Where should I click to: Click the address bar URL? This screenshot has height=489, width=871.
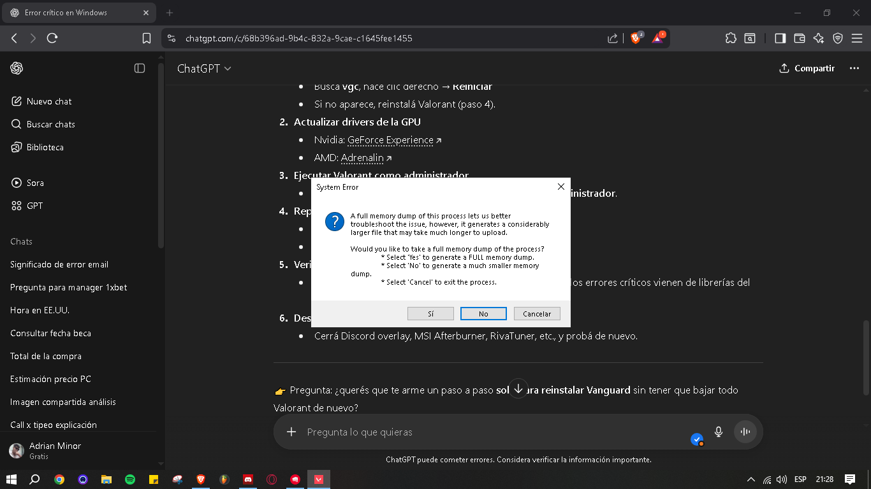[298, 38]
